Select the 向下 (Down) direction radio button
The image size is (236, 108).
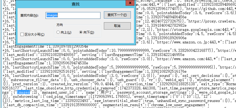pyautogui.click(x=81, y=32)
